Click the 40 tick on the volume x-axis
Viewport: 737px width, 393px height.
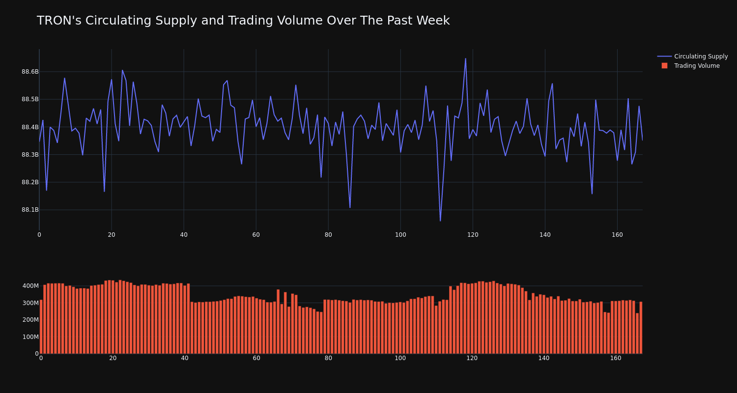(185, 358)
